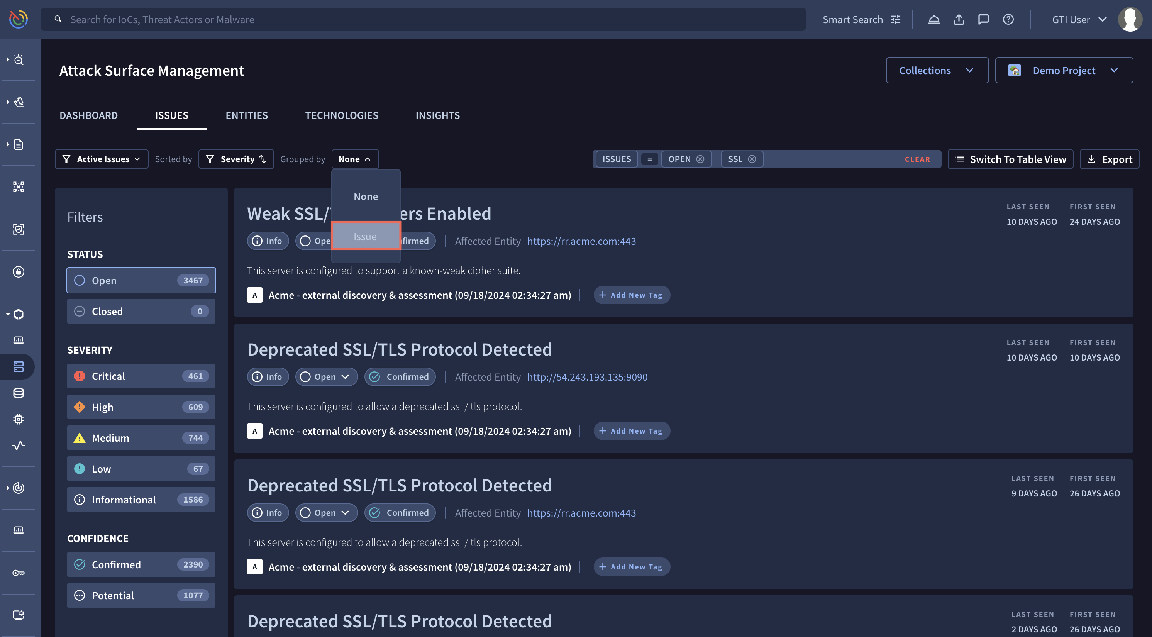This screenshot has height=637, width=1152.
Task: Click the key icon in sidebar
Action: click(18, 573)
